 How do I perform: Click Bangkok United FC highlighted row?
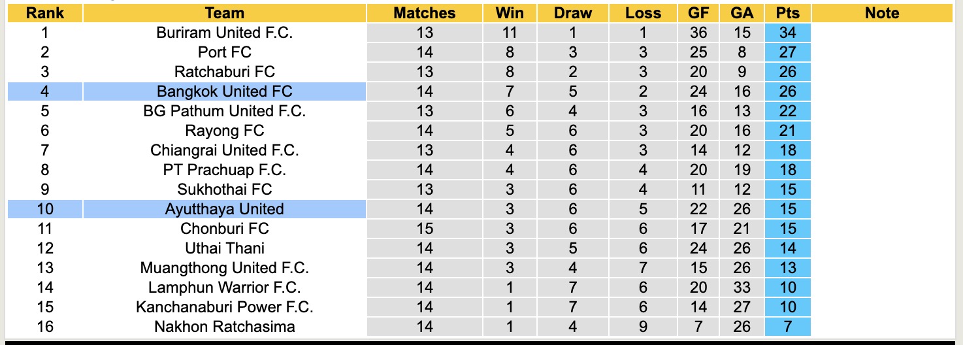[x=224, y=91]
